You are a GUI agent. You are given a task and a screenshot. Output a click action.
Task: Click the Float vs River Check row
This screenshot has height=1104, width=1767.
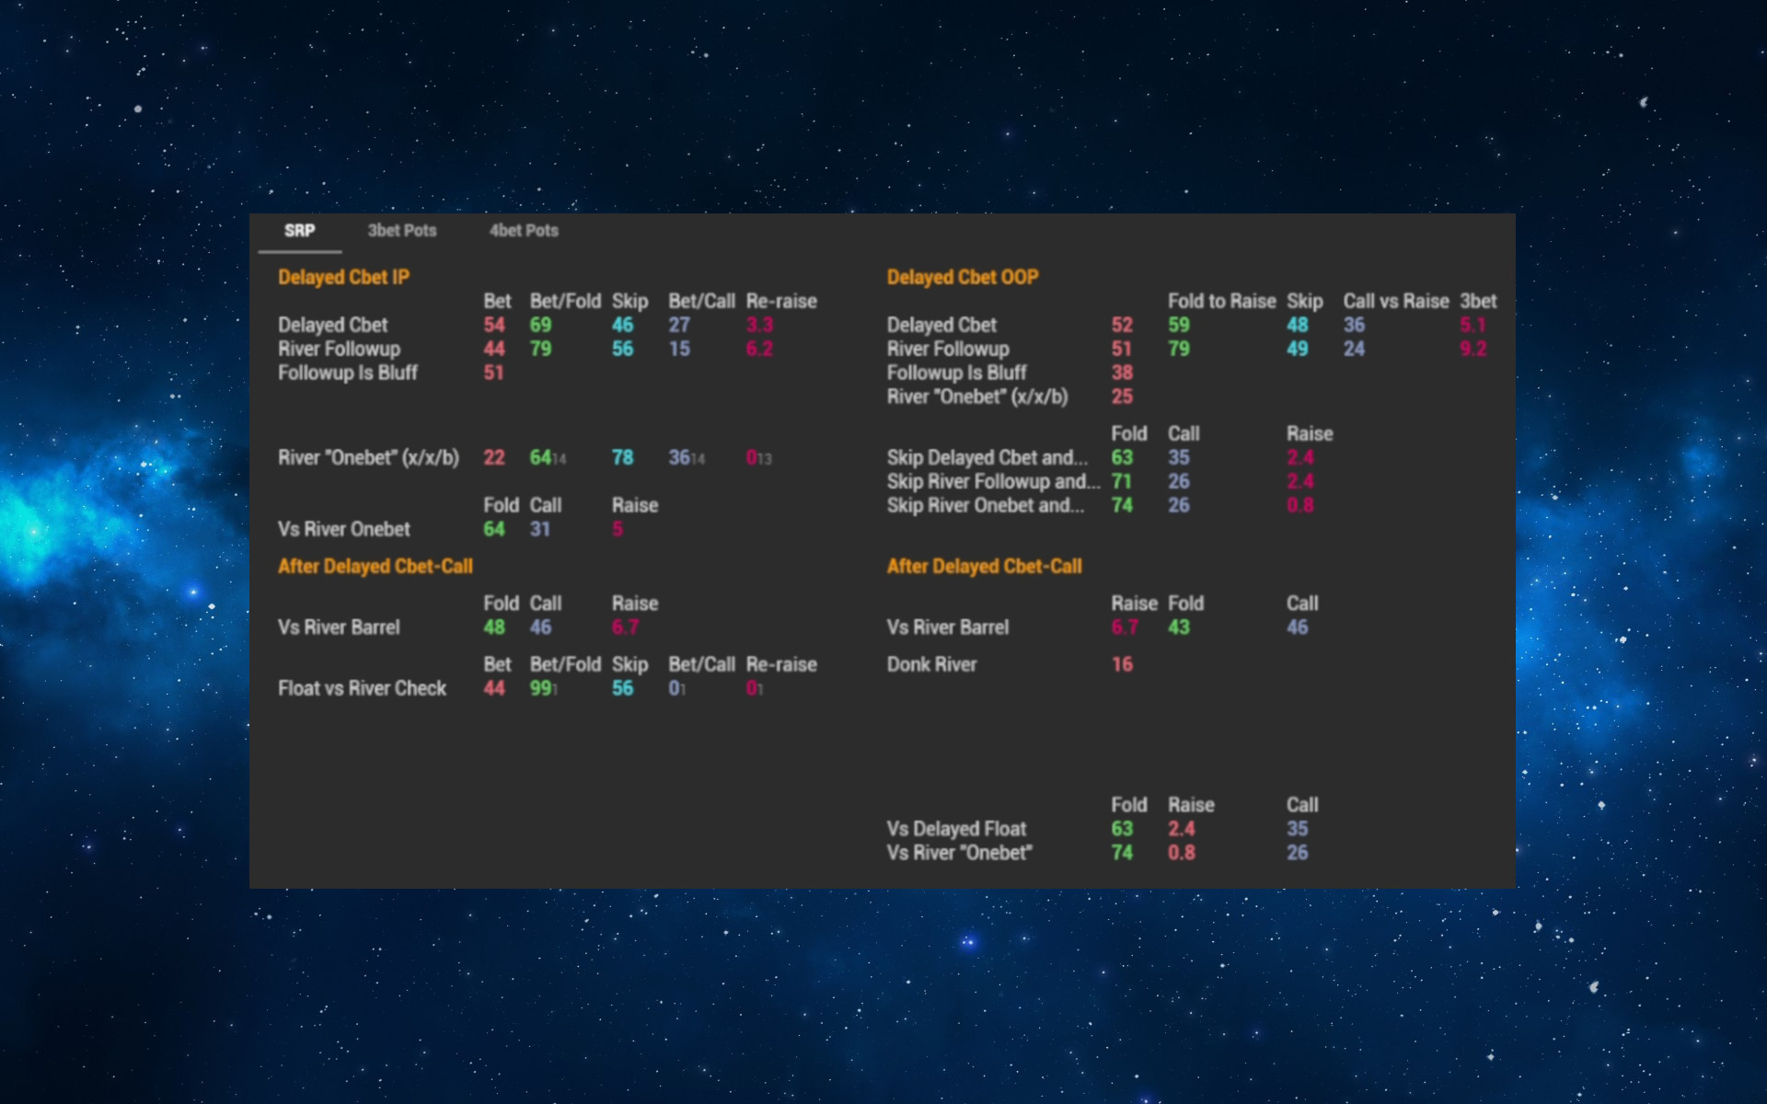[363, 687]
